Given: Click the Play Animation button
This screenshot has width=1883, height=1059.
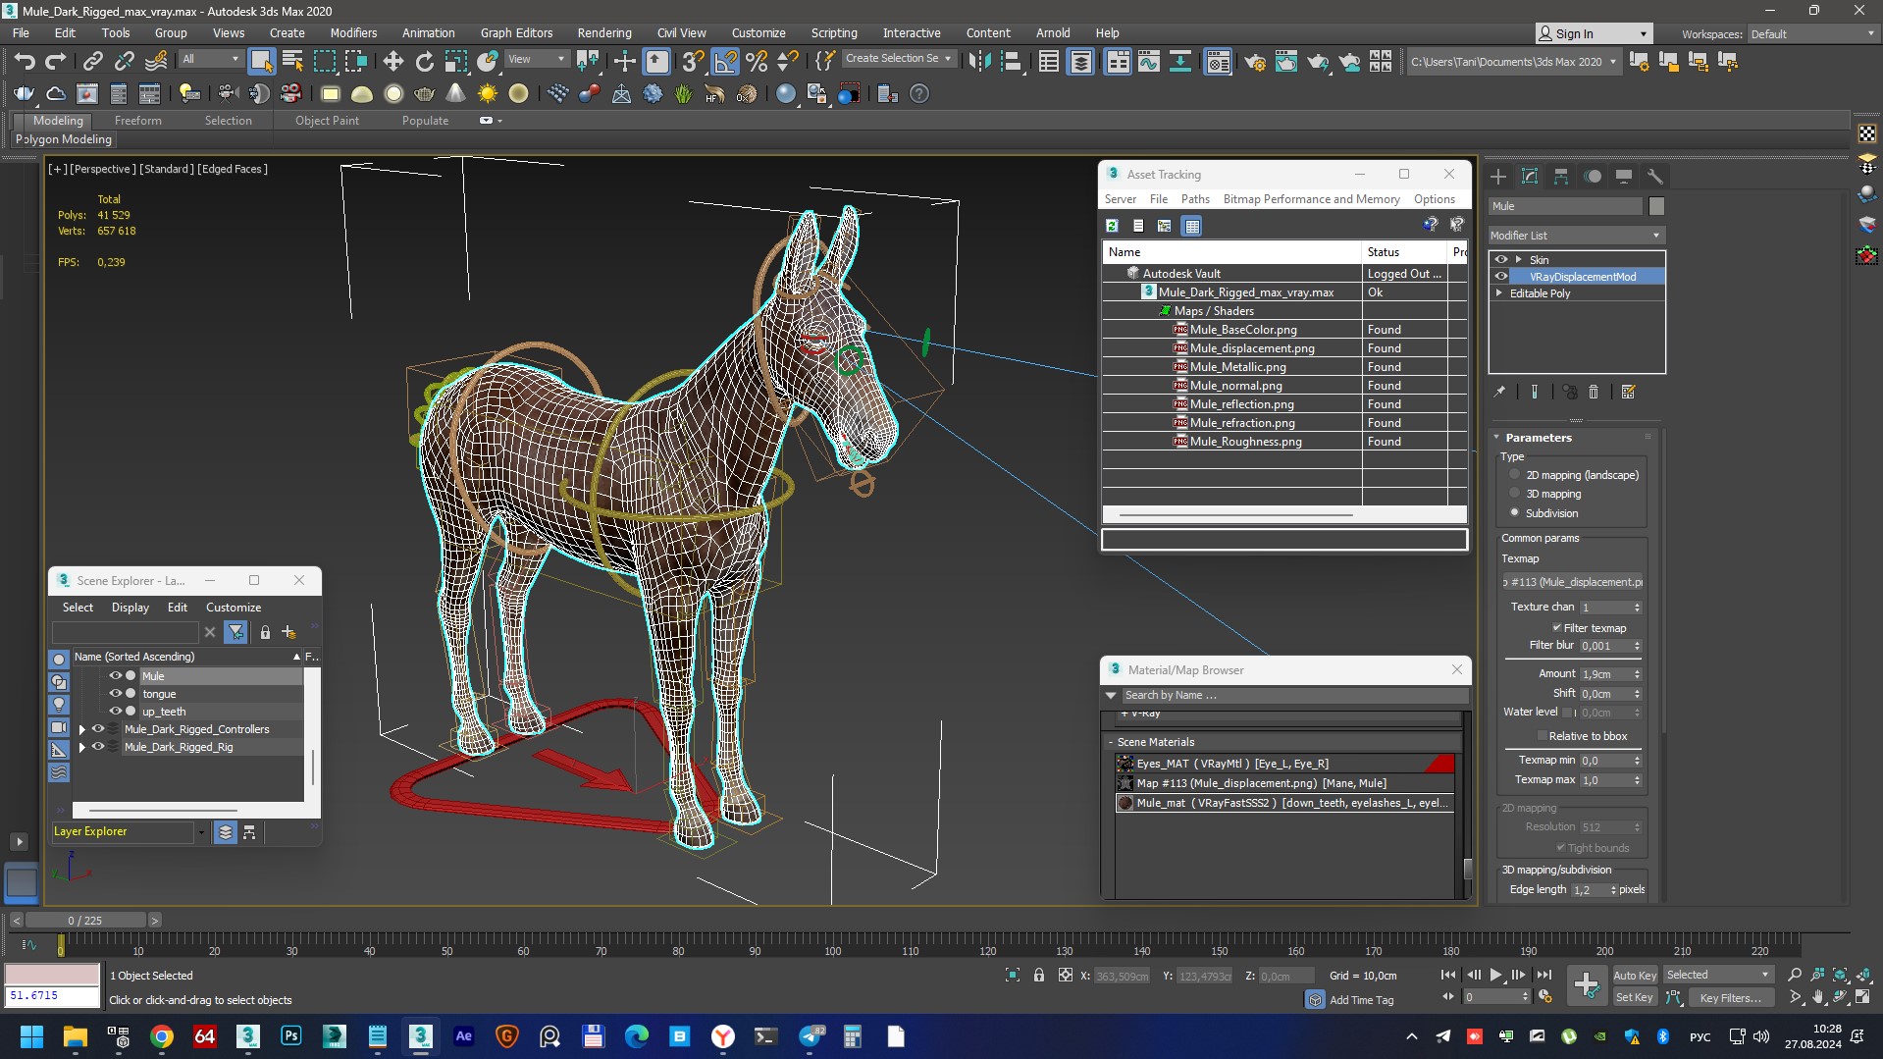Looking at the screenshot, I should click(1495, 975).
